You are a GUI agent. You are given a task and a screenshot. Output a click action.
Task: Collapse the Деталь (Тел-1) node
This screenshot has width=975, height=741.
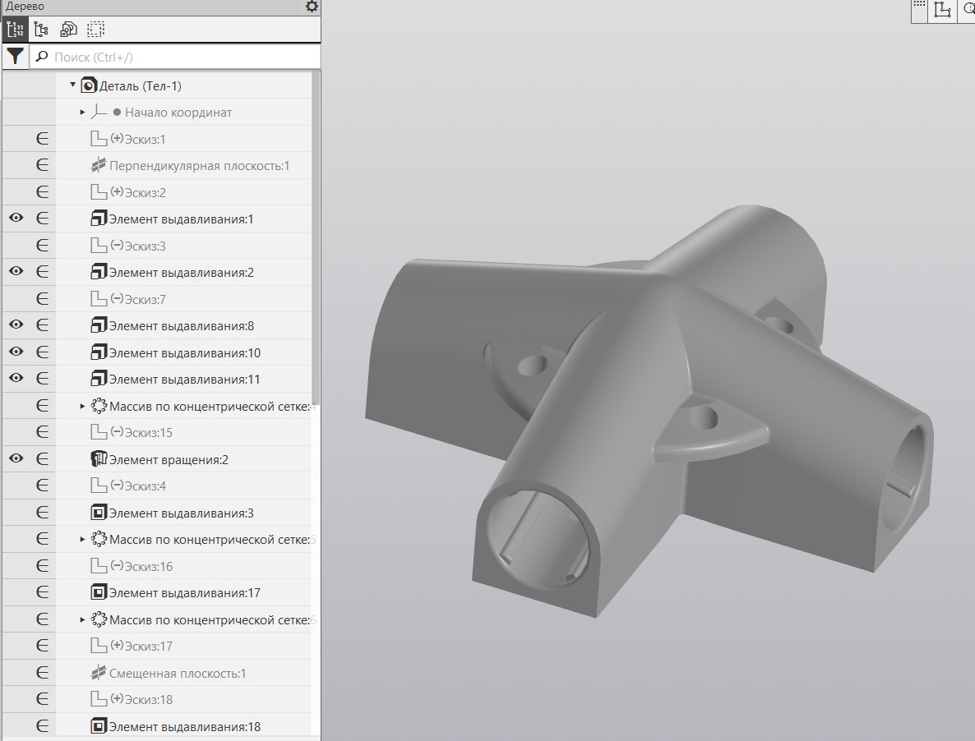tap(72, 85)
